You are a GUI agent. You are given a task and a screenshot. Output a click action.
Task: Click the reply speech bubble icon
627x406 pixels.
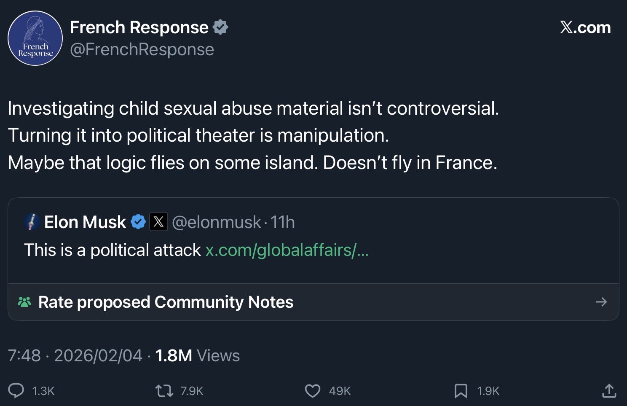pyautogui.click(x=16, y=390)
